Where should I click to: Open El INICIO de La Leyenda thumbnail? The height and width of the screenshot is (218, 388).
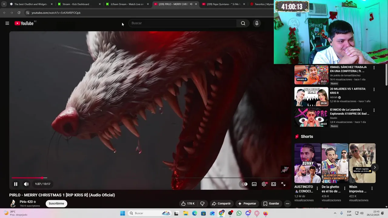tap(311, 117)
